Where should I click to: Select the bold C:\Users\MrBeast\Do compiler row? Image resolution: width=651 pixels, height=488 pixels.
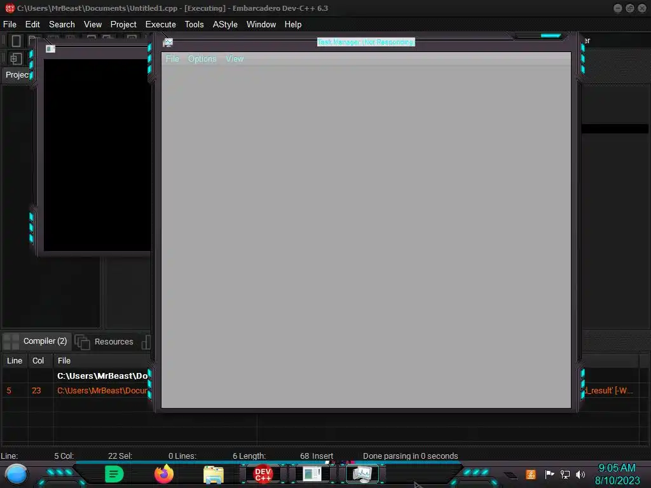(102, 376)
